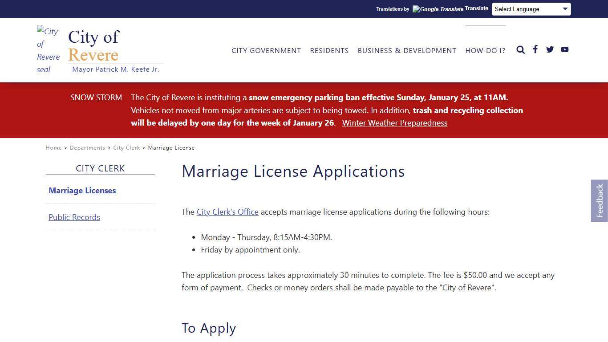Click the dropdown arrow on Select Language

(566, 9)
